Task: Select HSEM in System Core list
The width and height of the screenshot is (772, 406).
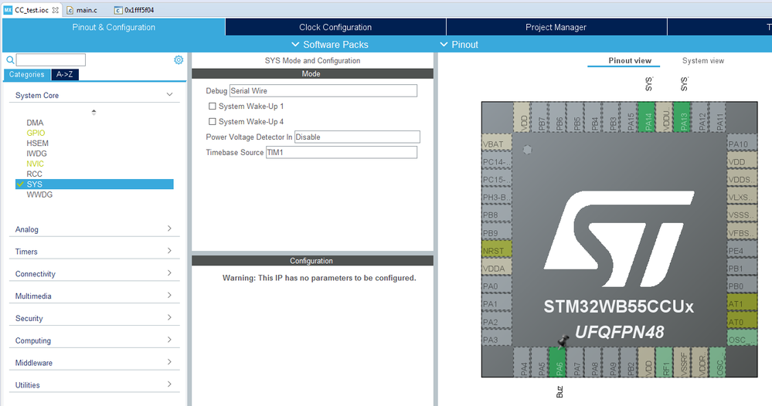Action: (37, 143)
